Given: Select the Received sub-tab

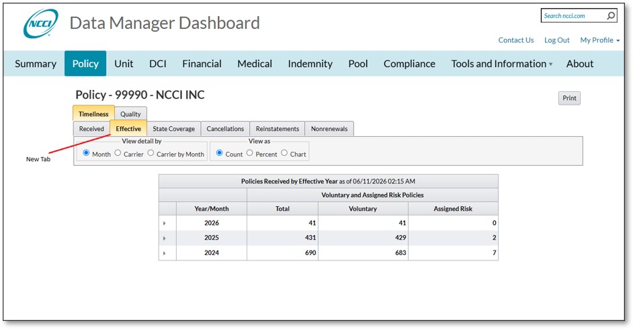Looking at the screenshot, I should click(91, 129).
